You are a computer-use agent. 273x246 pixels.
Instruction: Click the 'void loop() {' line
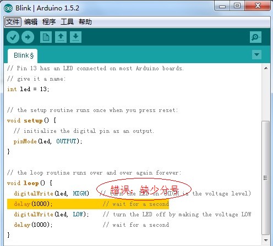pyautogui.click(x=30, y=183)
